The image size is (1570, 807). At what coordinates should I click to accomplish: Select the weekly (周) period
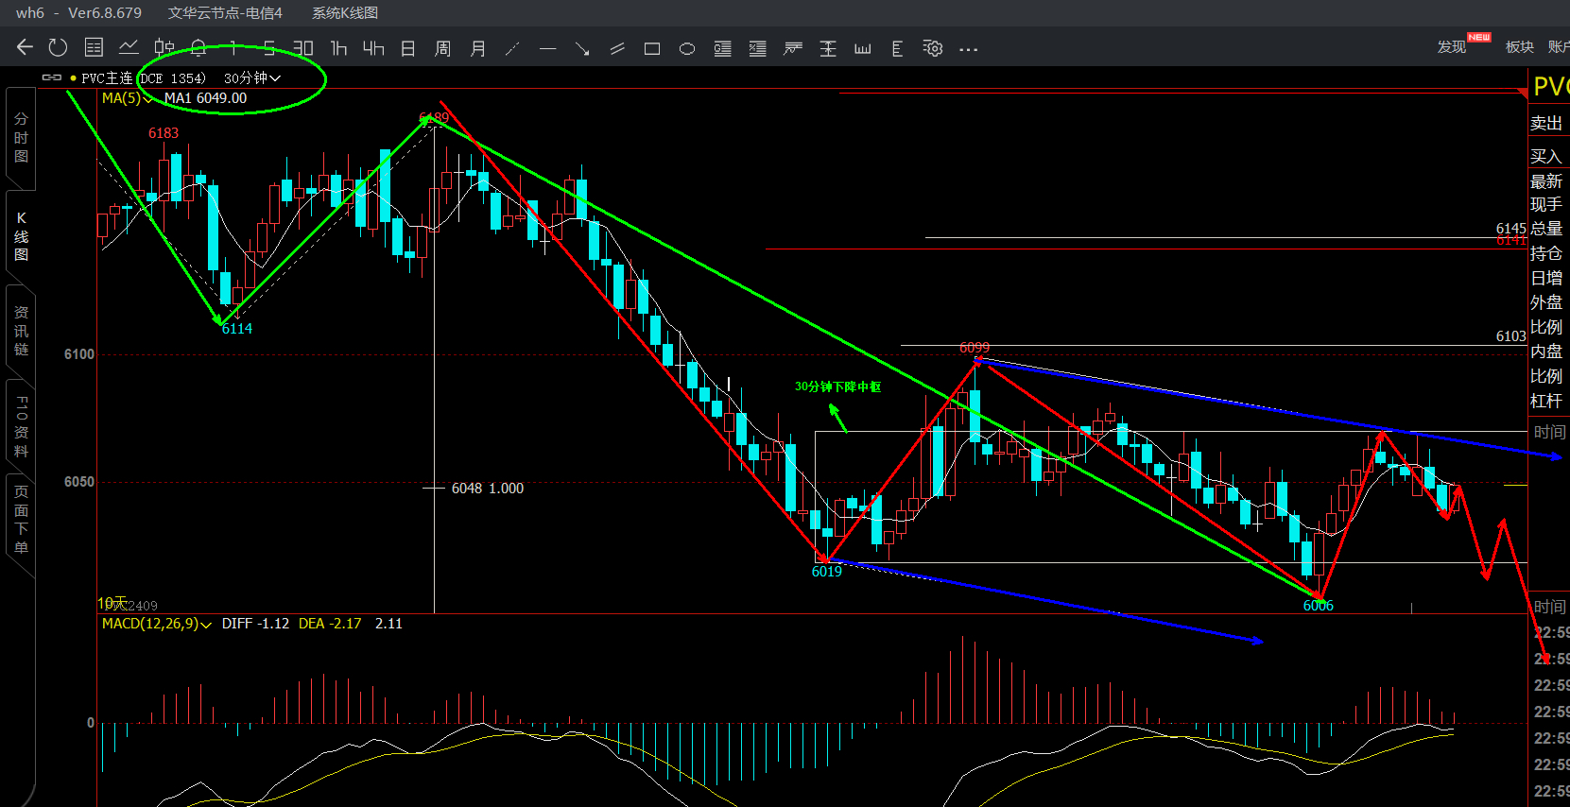[442, 48]
